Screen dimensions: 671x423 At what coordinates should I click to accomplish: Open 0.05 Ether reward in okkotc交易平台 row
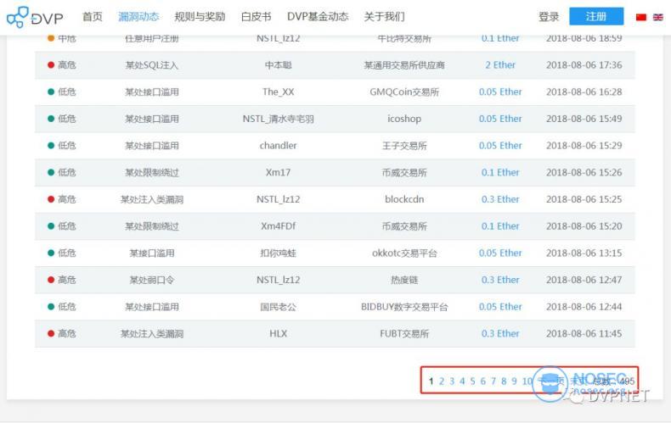click(500, 253)
